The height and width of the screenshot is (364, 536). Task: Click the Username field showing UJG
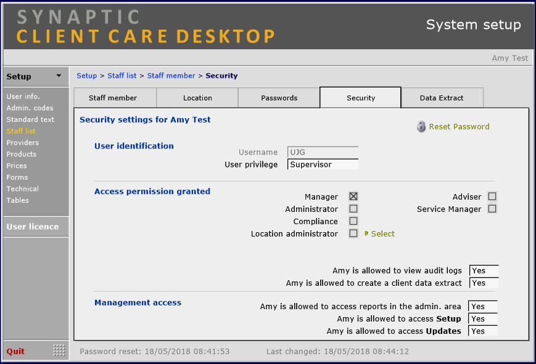[323, 152]
